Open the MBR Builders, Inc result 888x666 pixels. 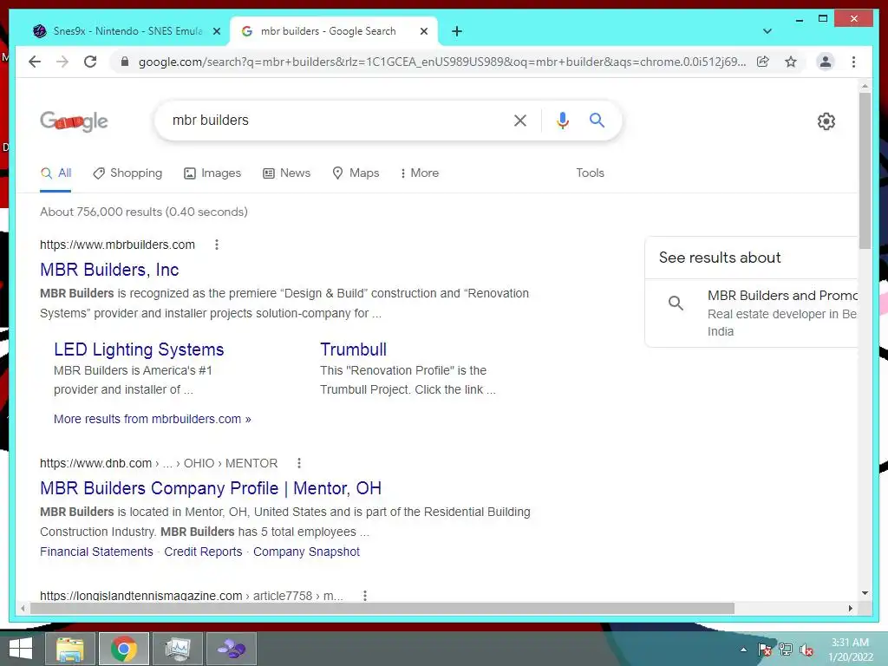coord(109,270)
